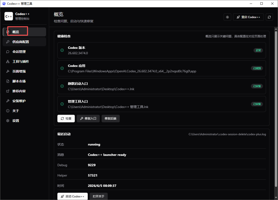This screenshot has height=200, width=278.
Task: Click the 健康检查 section heading
Action: click(x=64, y=36)
